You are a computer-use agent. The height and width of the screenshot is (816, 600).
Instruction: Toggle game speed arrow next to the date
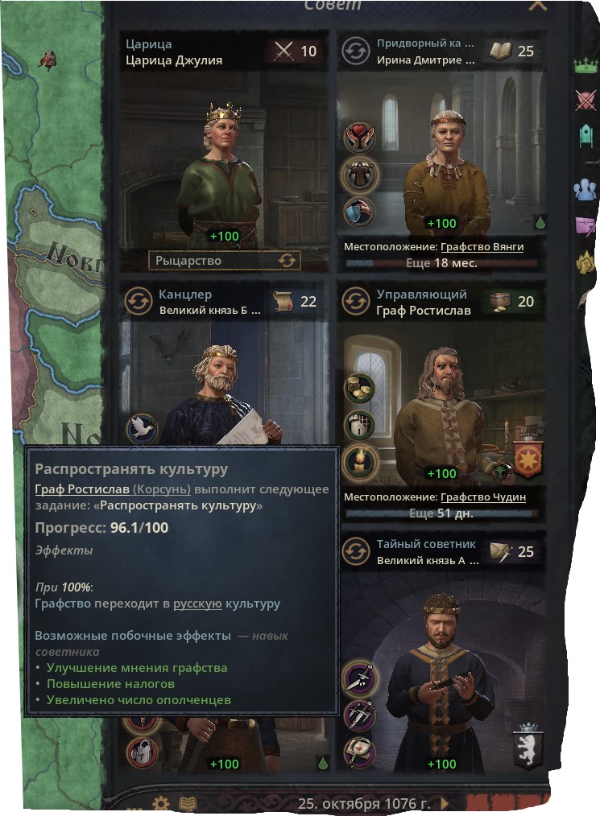[x=445, y=803]
